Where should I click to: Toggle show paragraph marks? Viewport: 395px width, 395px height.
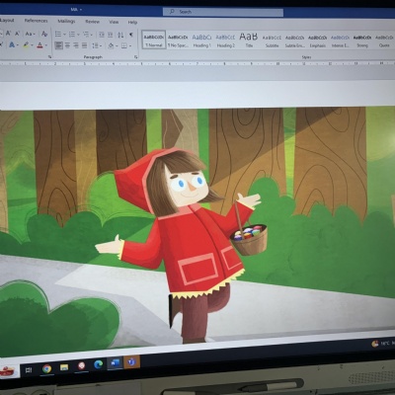click(x=131, y=35)
